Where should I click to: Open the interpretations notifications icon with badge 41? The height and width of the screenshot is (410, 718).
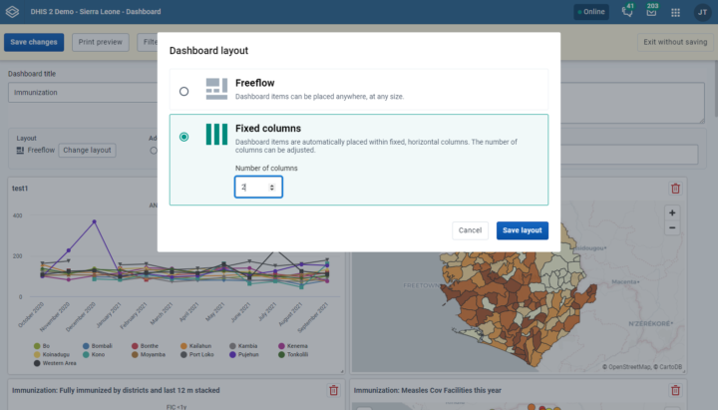tap(627, 11)
